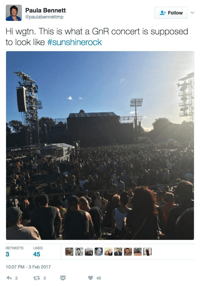View the list of 45 likes

click(x=38, y=252)
